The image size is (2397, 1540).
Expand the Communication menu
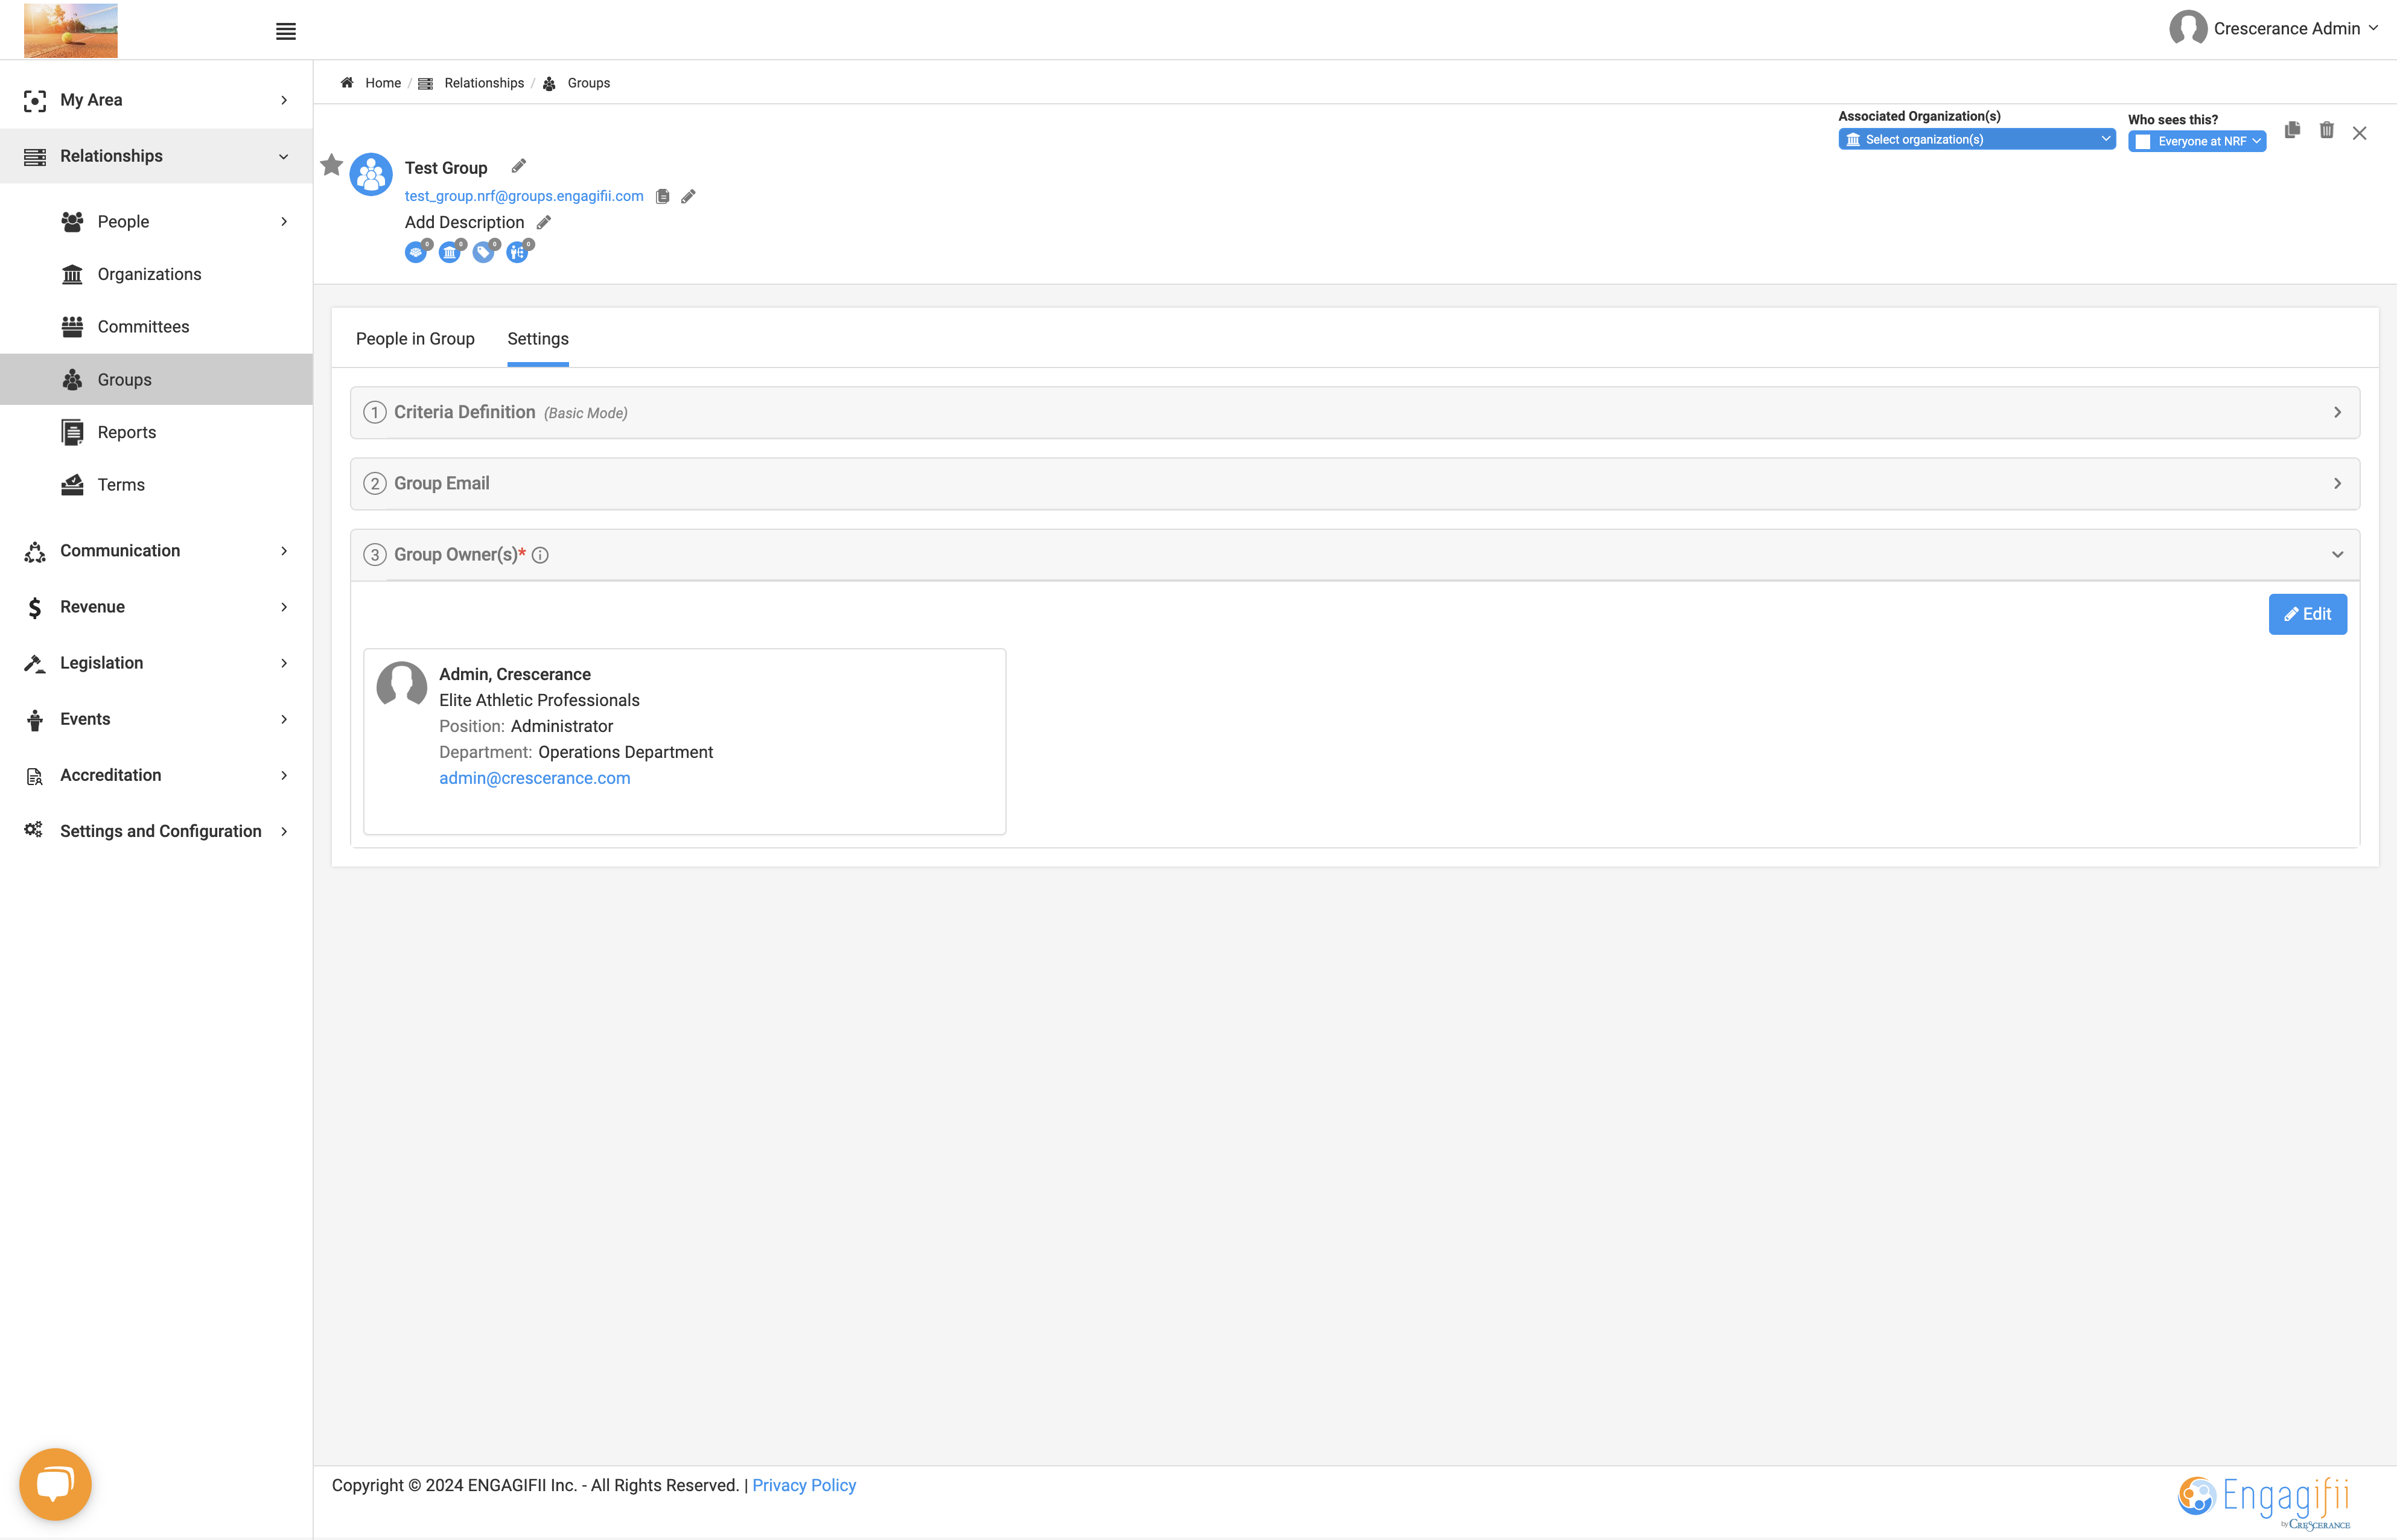[x=157, y=551]
